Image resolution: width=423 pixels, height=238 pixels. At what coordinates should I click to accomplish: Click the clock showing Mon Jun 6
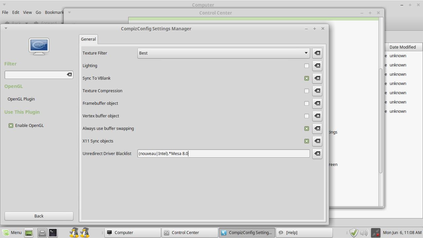(x=402, y=233)
